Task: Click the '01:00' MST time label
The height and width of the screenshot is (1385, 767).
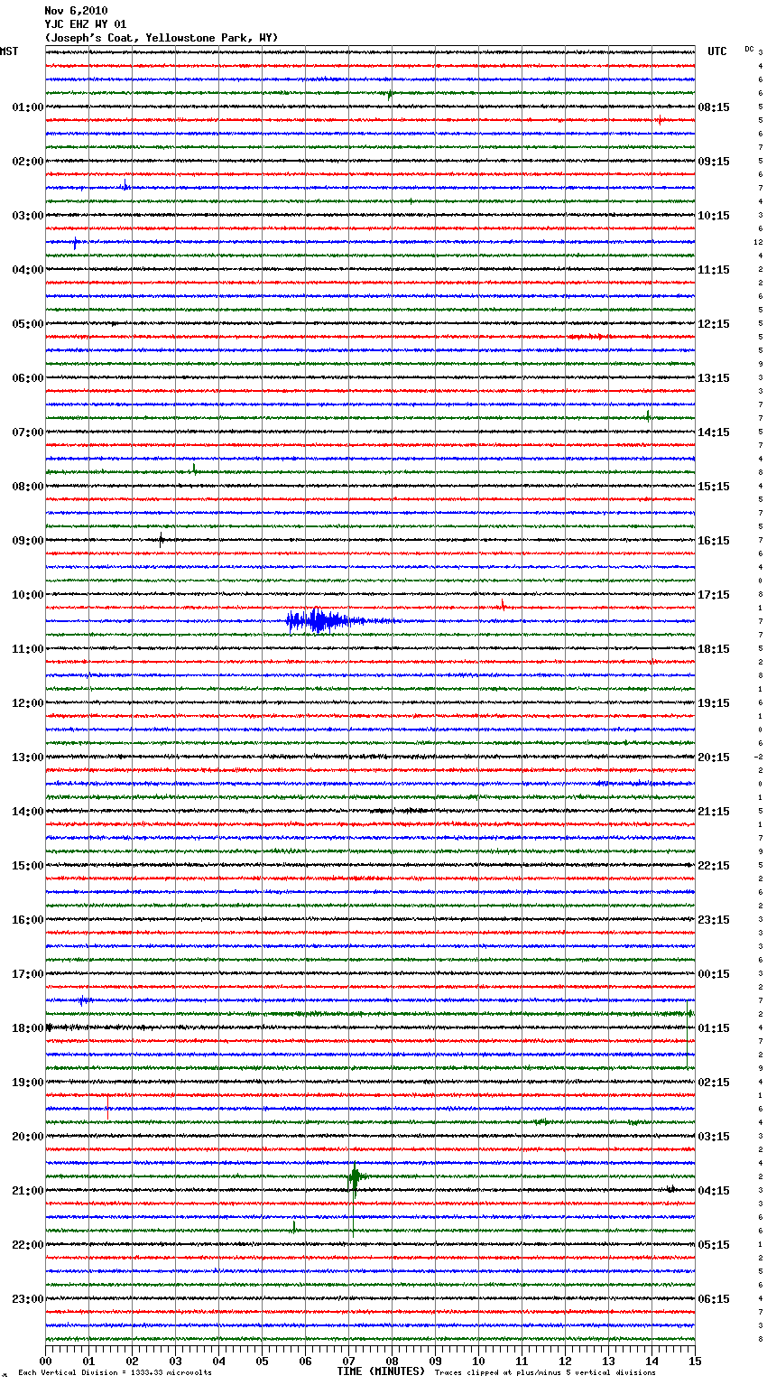Action: 28,107
